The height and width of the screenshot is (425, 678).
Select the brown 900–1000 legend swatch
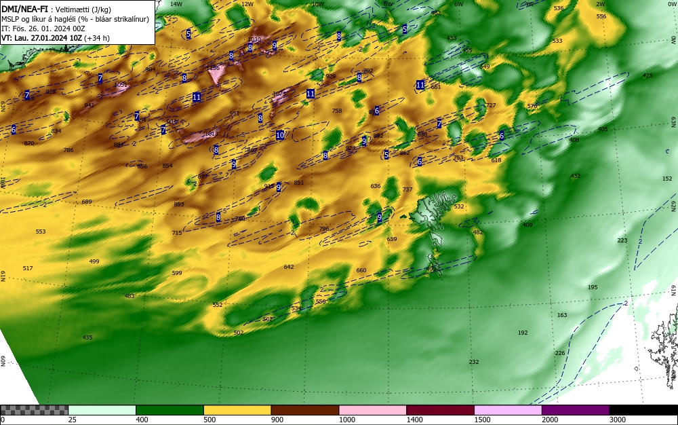click(305, 410)
